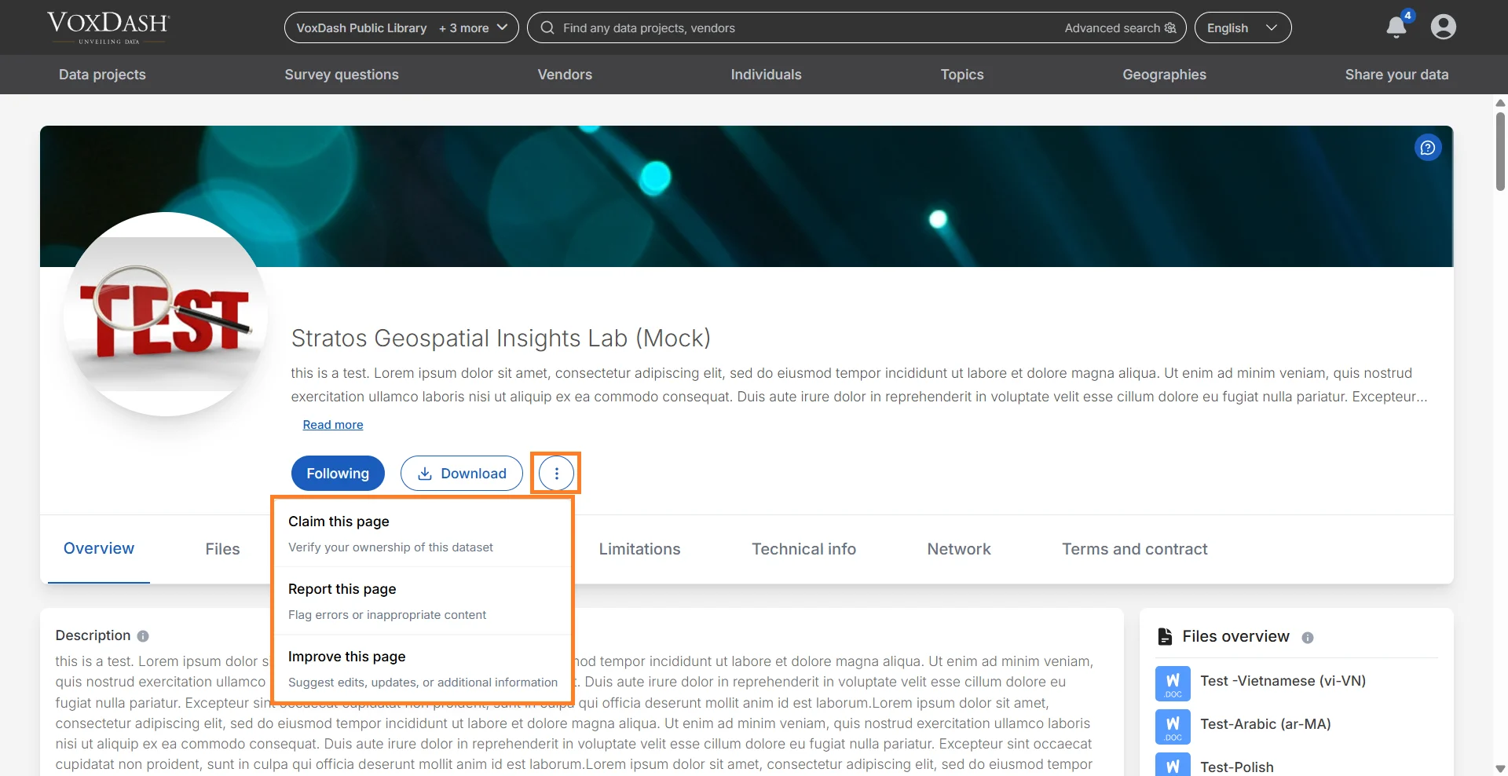1508x776 pixels.
Task: Navigate to Vendors
Action: pos(565,75)
